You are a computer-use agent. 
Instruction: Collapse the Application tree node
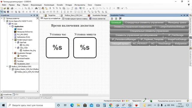(x=10, y=26)
